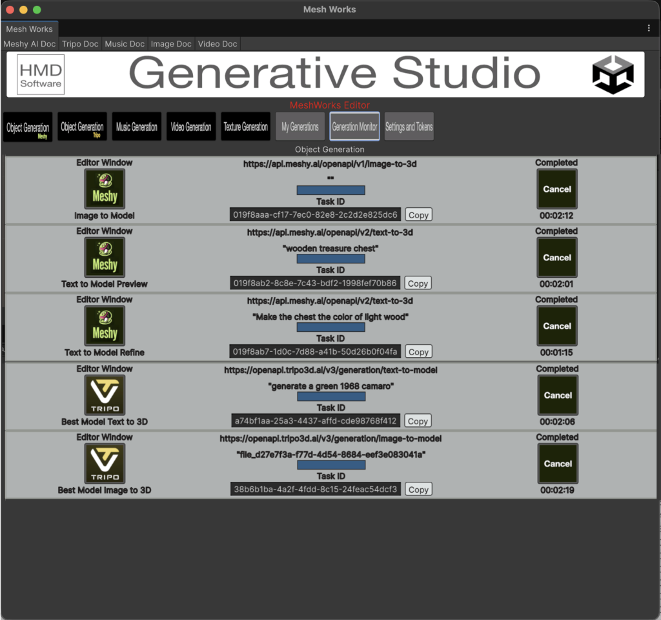The width and height of the screenshot is (661, 620).
Task: Click the "Best Model Text to 3D" label
Action: tap(105, 422)
